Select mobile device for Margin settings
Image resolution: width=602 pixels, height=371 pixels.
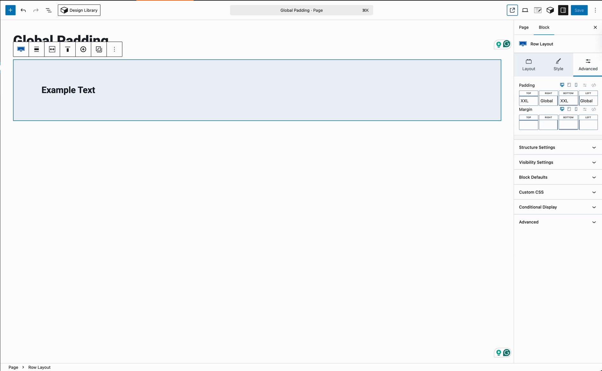[x=577, y=109]
